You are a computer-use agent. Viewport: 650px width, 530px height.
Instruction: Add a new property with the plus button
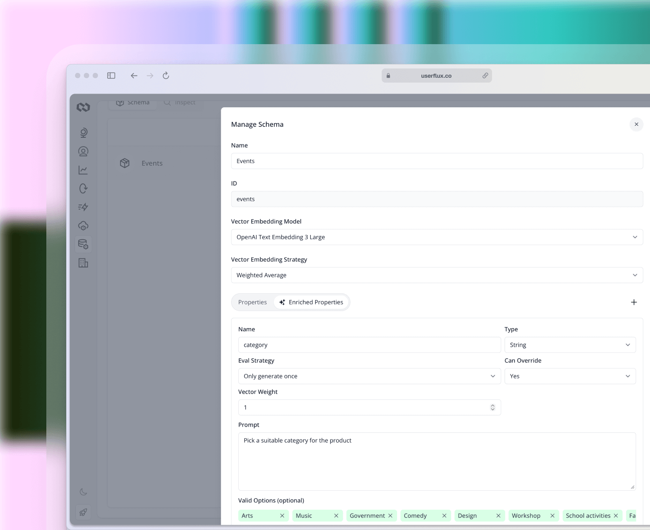[x=634, y=302]
